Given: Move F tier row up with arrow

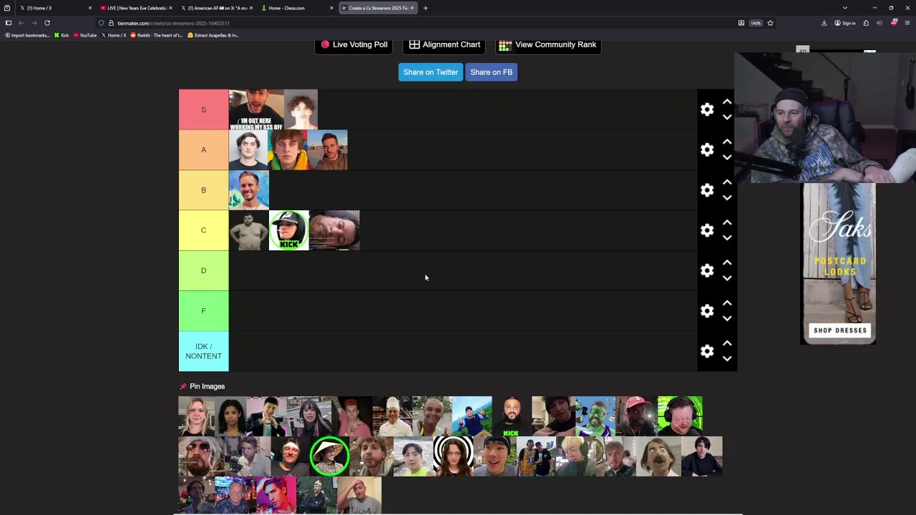Looking at the screenshot, I should click(x=727, y=303).
